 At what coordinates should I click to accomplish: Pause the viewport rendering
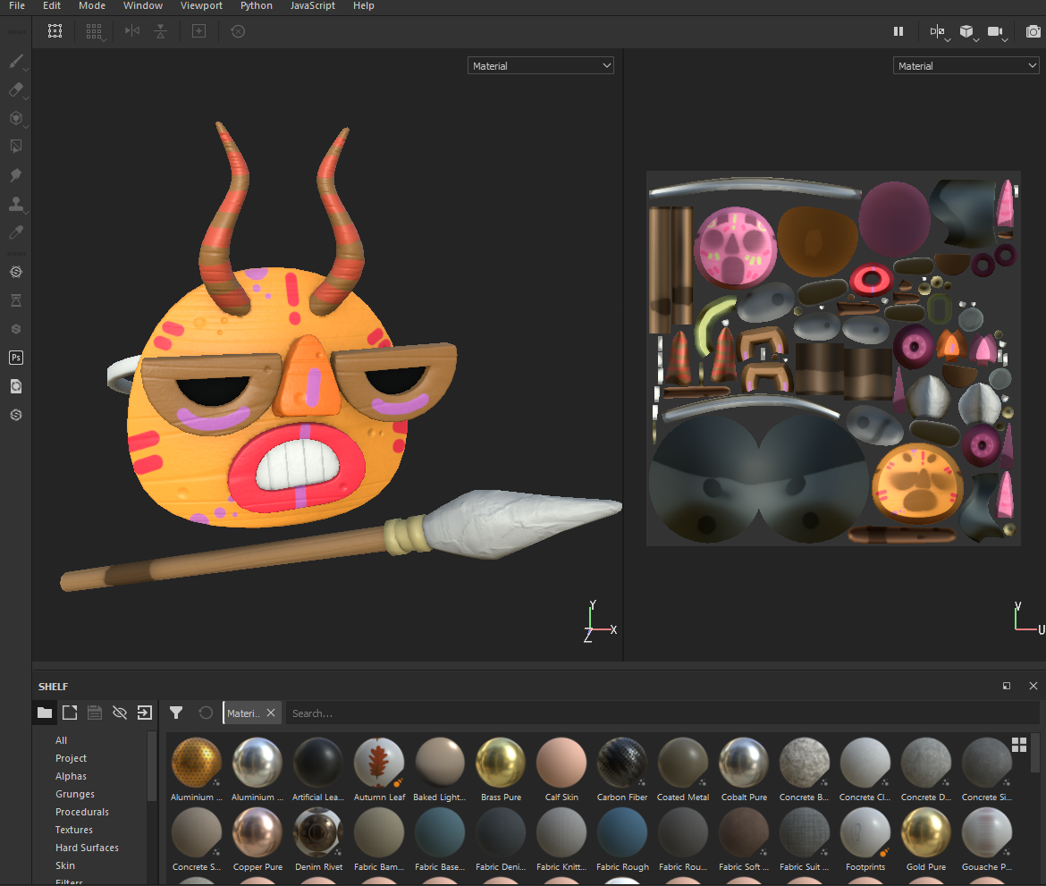(x=898, y=31)
